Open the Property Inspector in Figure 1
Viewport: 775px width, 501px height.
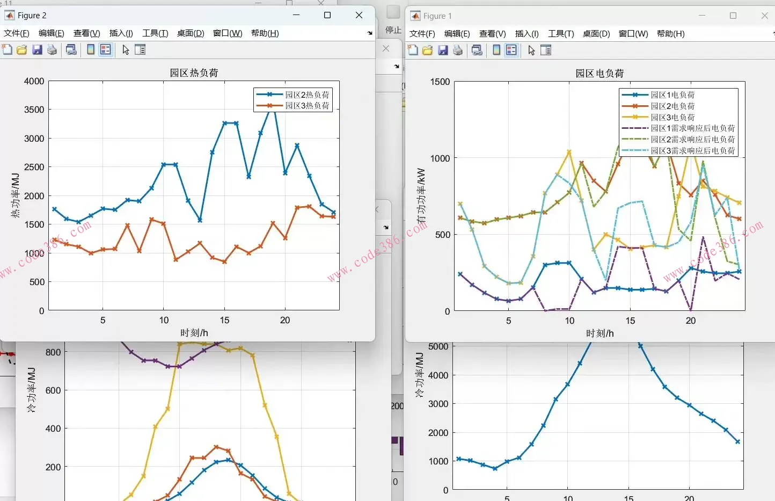[x=546, y=50]
